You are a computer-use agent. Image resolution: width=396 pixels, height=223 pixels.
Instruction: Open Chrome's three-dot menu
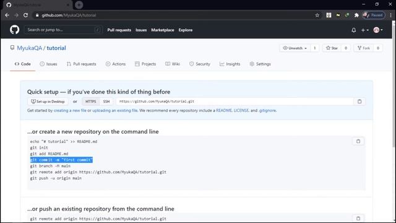390,15
